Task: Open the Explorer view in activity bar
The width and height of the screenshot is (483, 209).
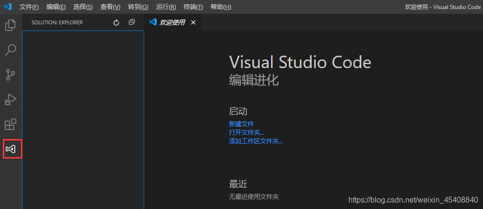Action: point(10,25)
